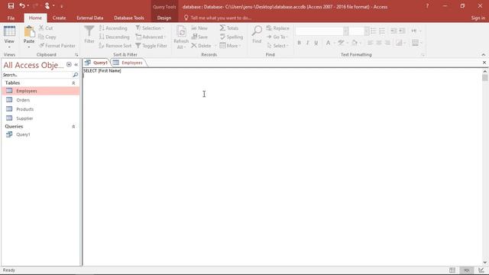Run Spelling check
Image resolution: width=489 pixels, height=275 pixels.
click(231, 37)
